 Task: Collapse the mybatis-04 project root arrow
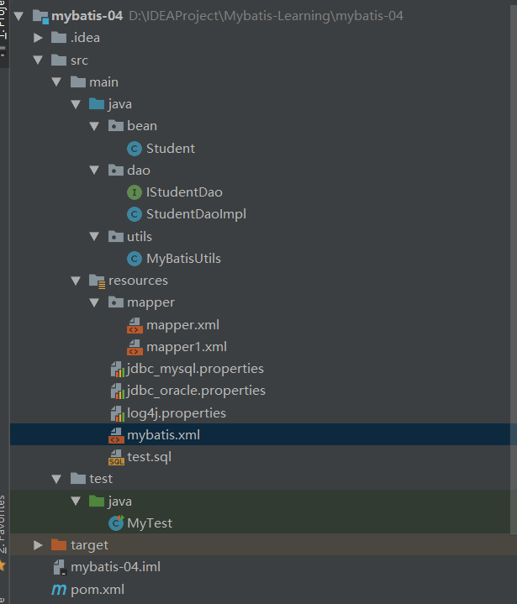(18, 16)
